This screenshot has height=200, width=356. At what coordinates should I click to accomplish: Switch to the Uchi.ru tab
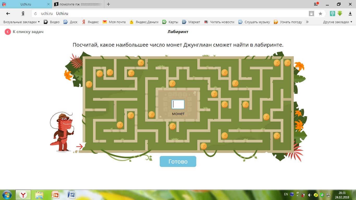click(26, 4)
